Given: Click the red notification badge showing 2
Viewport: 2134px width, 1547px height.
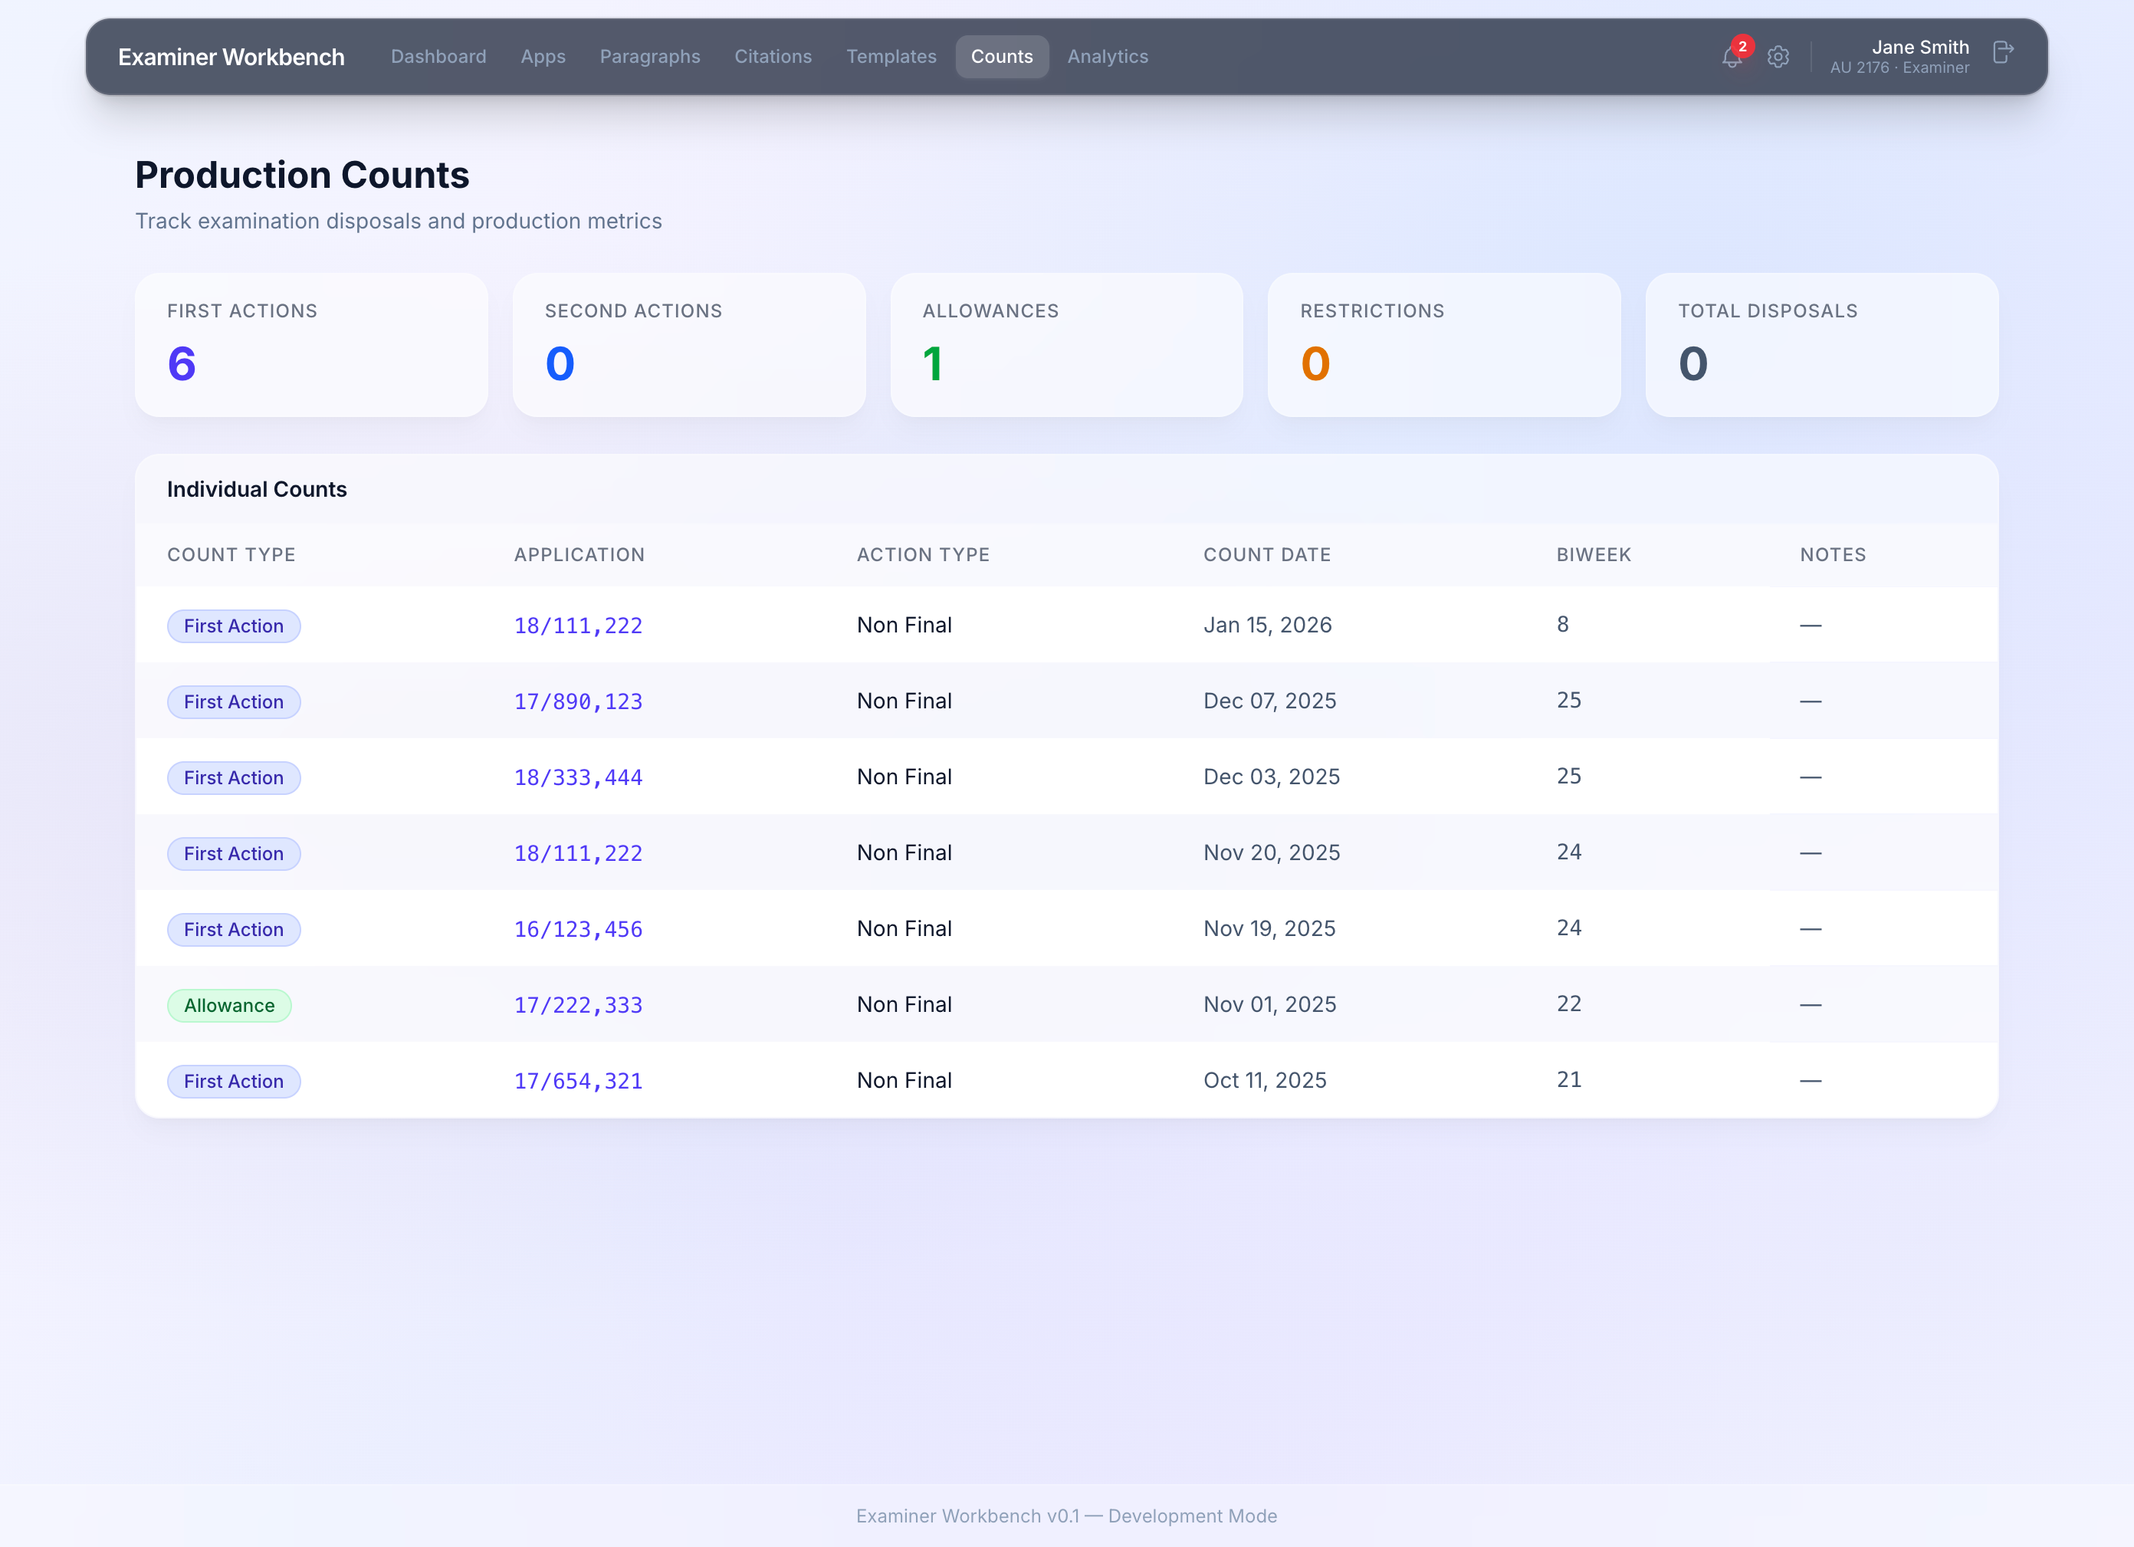Looking at the screenshot, I should click(1744, 44).
